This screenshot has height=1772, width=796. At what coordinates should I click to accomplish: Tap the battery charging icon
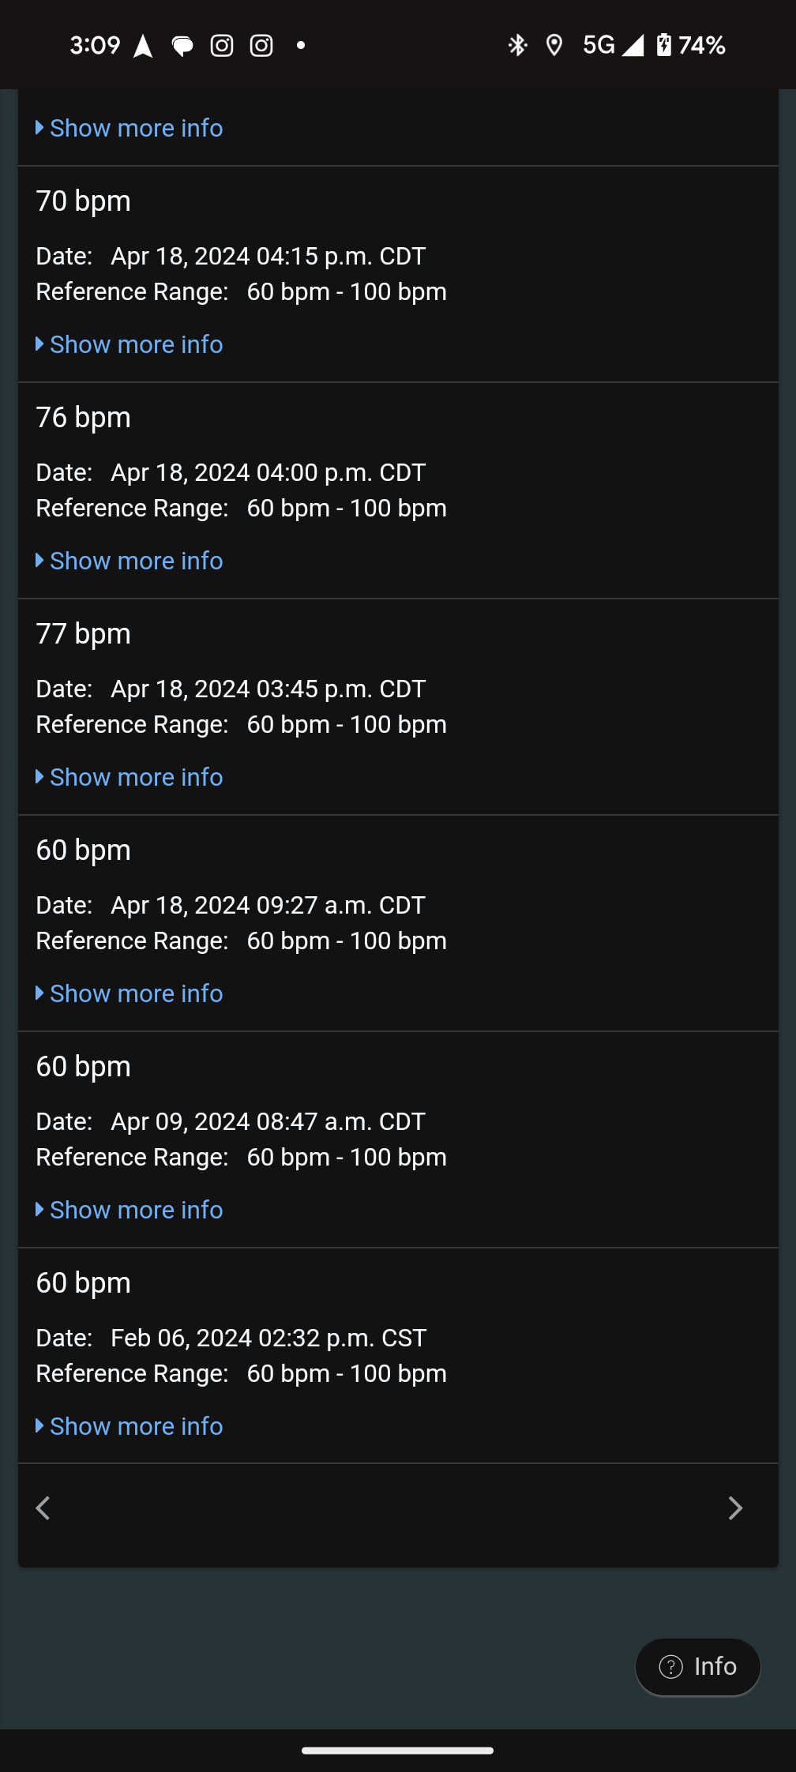664,46
